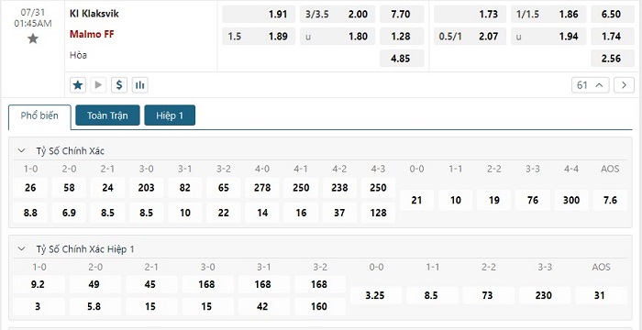
Task: Click Malmo FF team name
Action: click(92, 35)
